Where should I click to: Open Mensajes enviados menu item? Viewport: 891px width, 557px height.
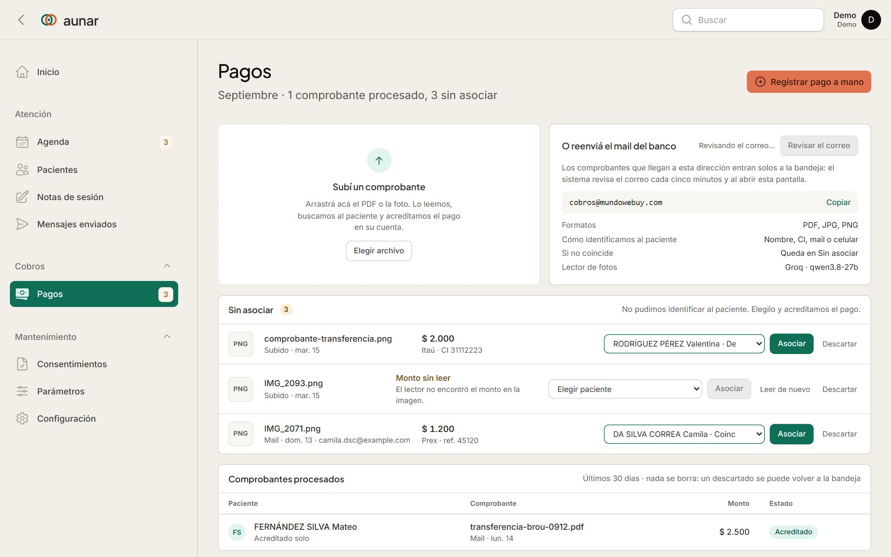click(x=94, y=224)
